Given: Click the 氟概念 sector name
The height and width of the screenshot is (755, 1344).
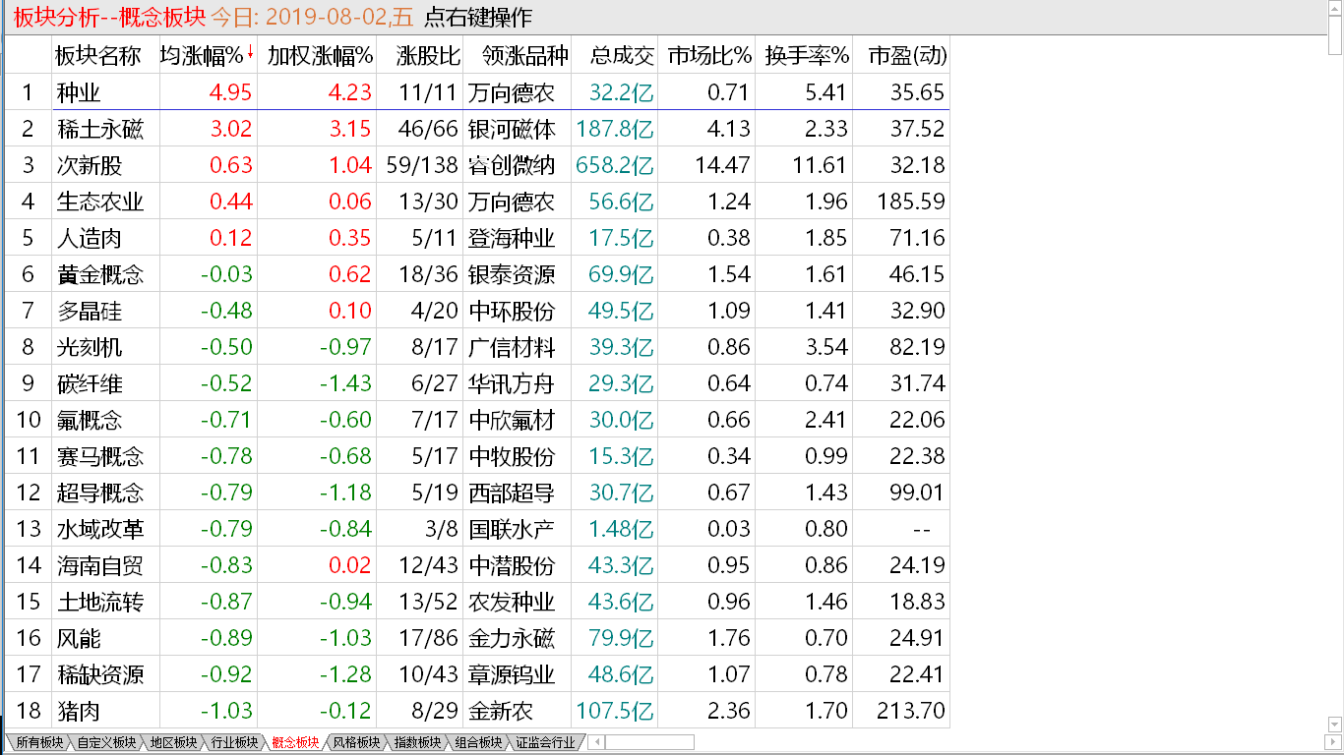Looking at the screenshot, I should coord(90,420).
